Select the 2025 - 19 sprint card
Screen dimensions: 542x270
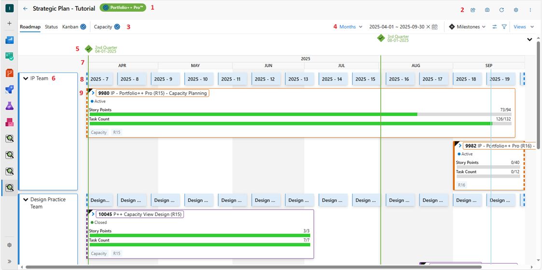[x=500, y=79]
